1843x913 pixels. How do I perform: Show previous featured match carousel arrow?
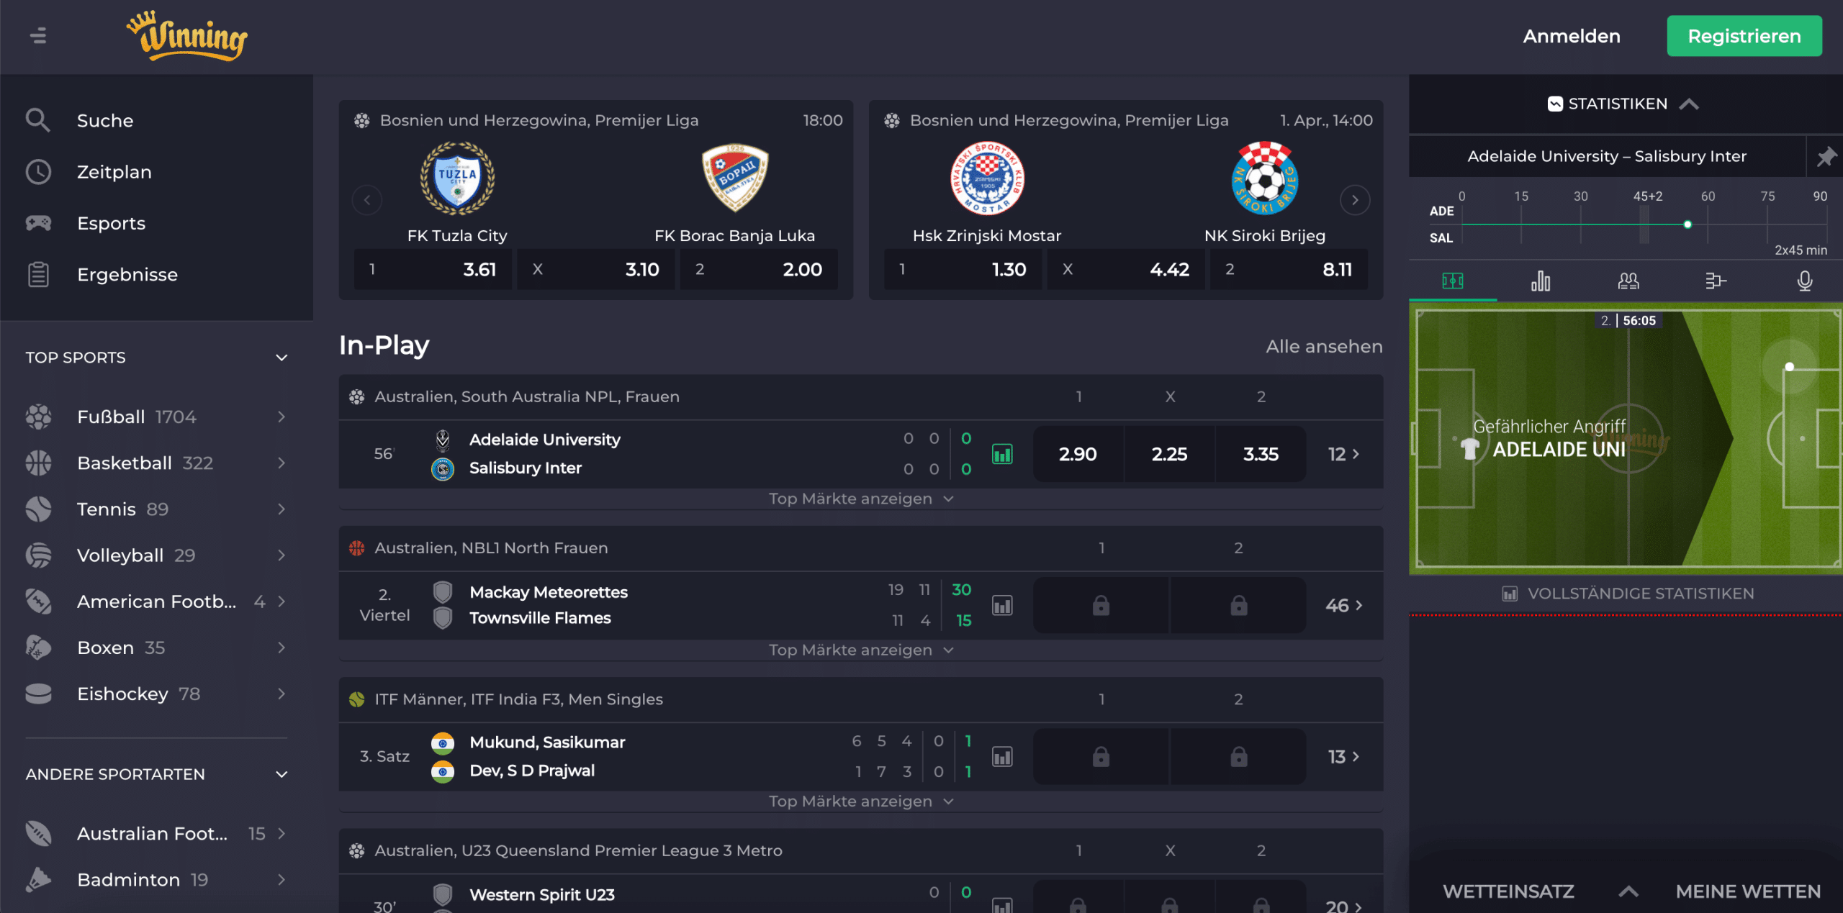(367, 200)
